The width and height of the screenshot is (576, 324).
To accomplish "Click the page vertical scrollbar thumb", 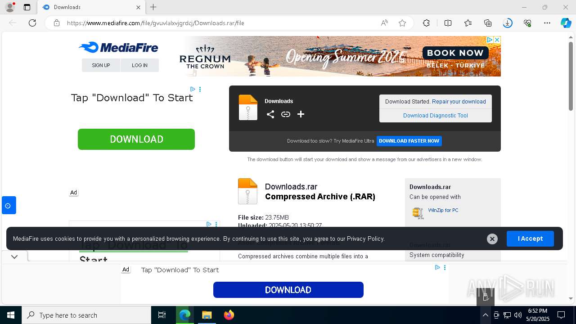I will [571, 76].
